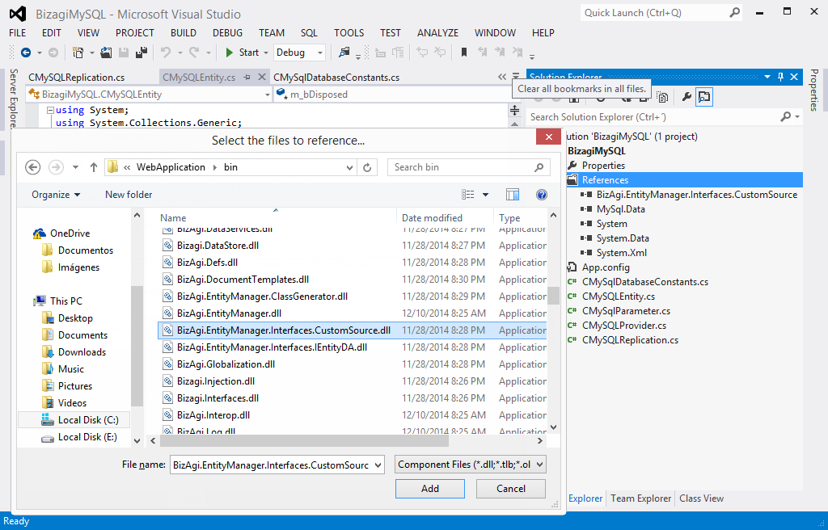This screenshot has width=828, height=530.
Task: Click in the Quick Launch search box
Action: point(661,13)
